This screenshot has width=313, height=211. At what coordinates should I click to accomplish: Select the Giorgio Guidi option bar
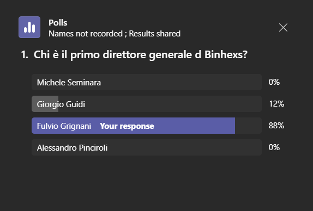147,104
